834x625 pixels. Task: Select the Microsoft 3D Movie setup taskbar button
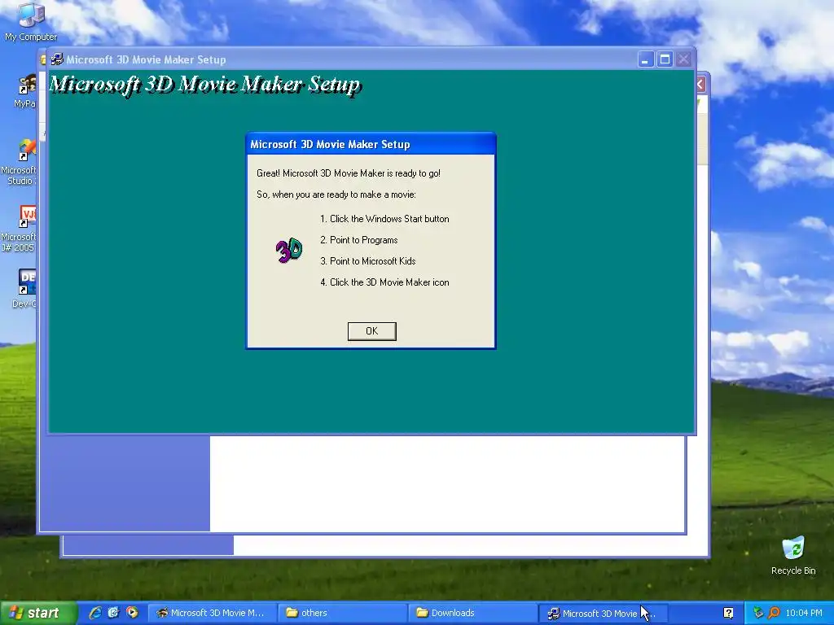[603, 614]
